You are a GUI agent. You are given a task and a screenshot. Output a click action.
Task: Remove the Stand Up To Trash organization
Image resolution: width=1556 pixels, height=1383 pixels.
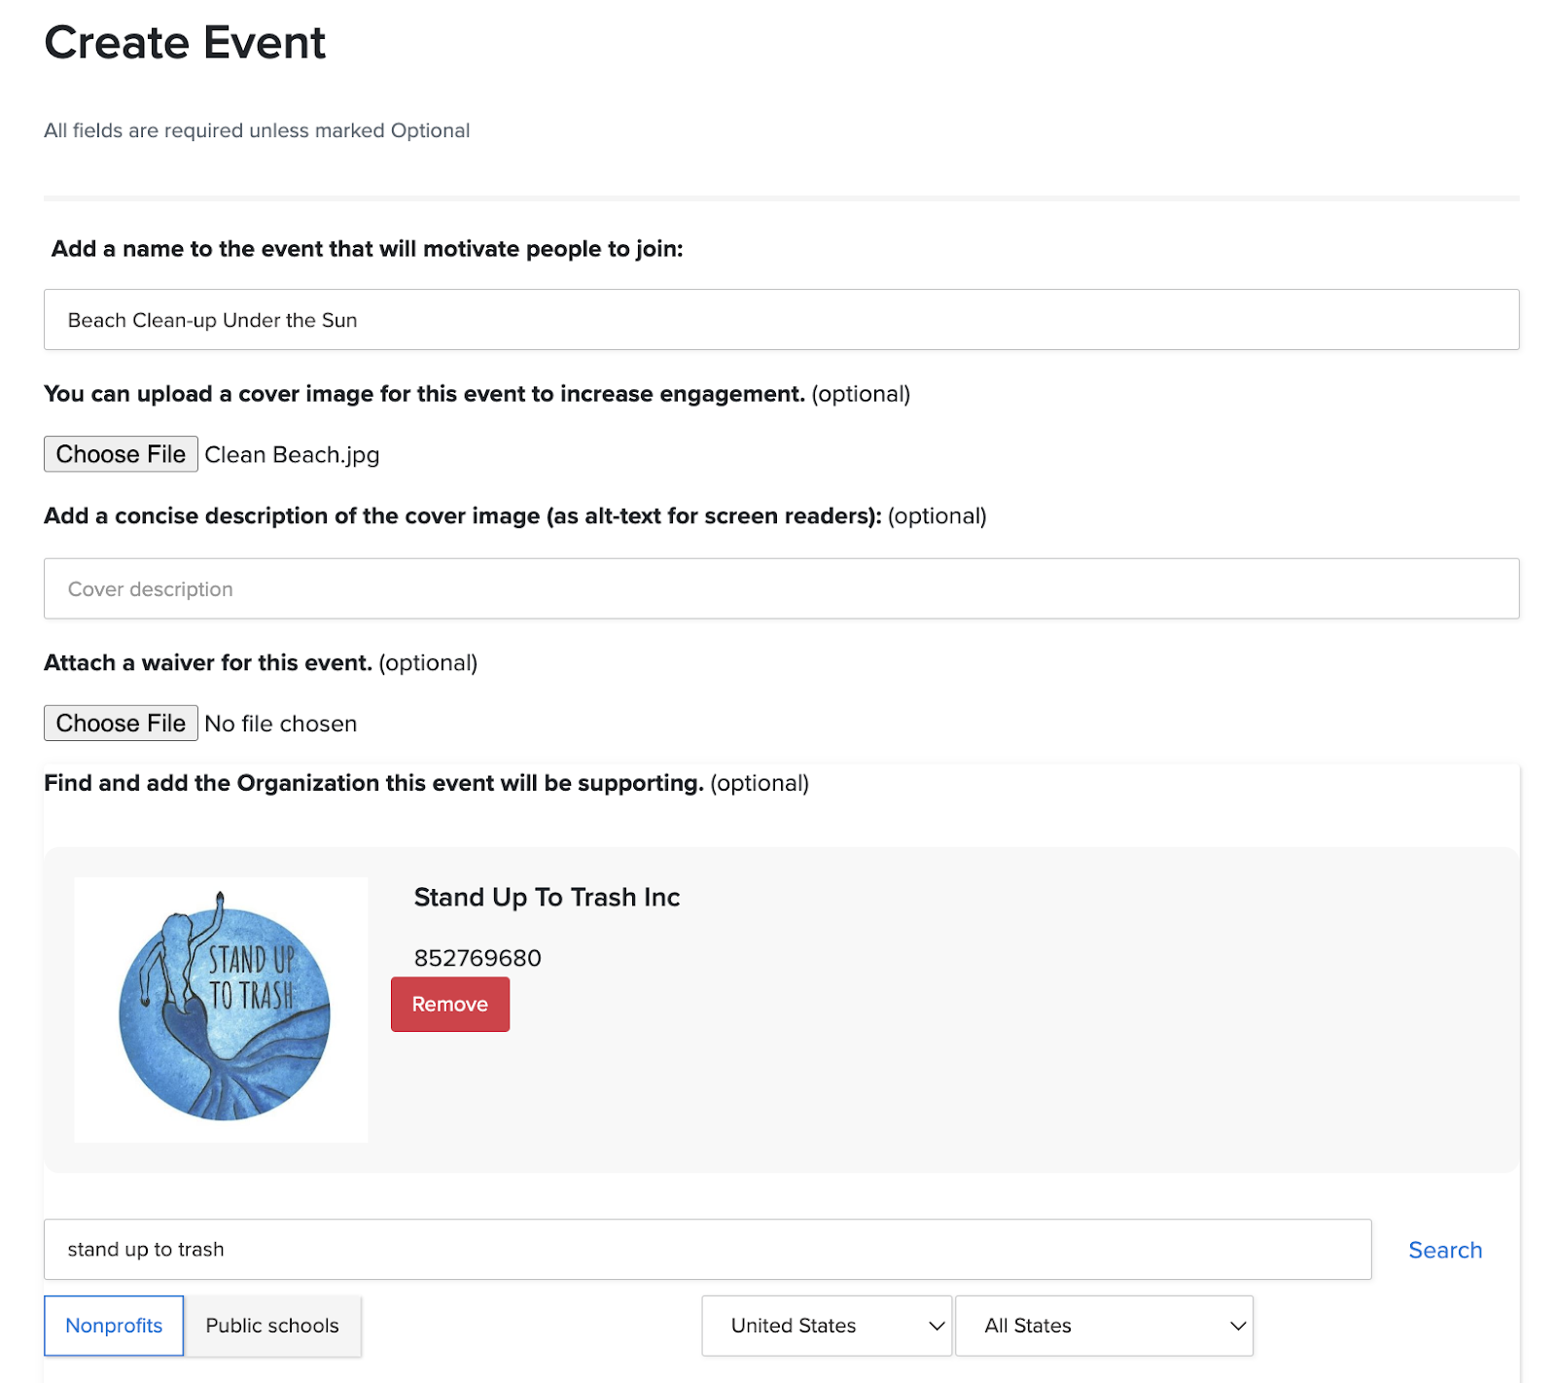(449, 1005)
